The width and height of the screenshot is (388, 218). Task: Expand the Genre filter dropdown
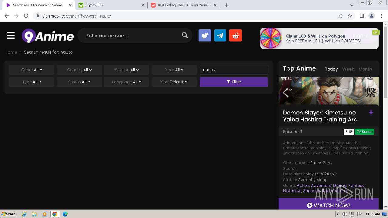click(x=32, y=70)
